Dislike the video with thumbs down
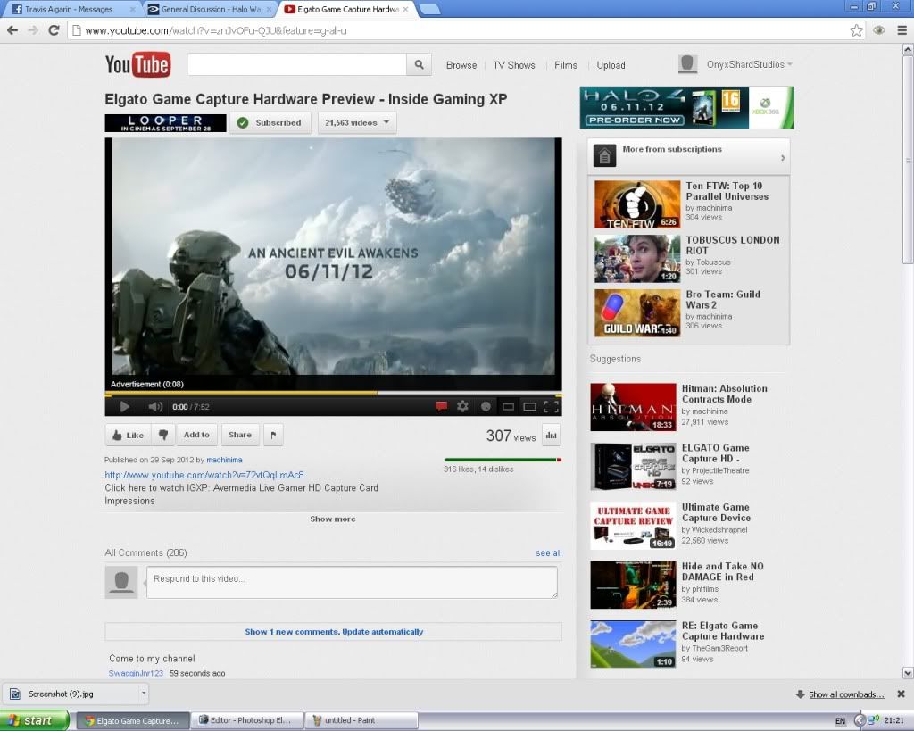The image size is (914, 731). (162, 435)
